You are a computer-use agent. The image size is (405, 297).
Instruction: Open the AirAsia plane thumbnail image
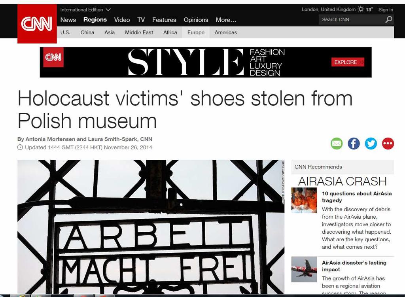tap(304, 269)
